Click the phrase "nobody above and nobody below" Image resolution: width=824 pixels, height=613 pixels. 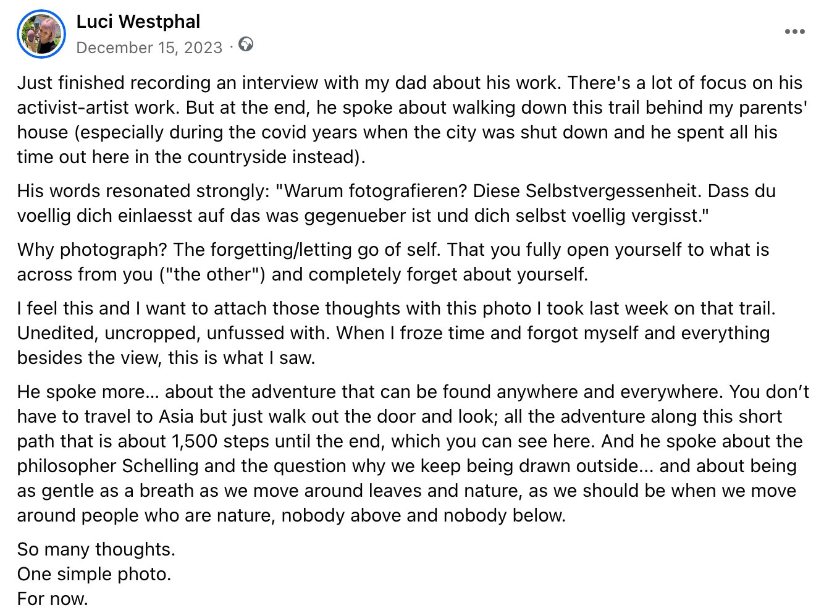pos(423,515)
